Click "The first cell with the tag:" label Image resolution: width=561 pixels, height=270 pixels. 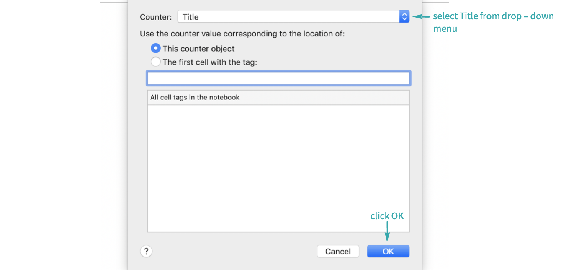click(210, 62)
